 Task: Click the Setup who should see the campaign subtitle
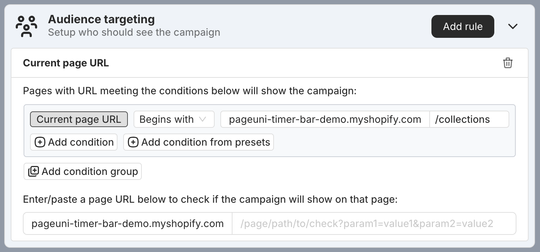click(x=134, y=32)
